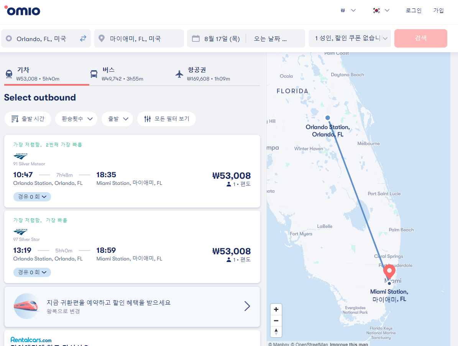Click the red train illustration in return banner
The image size is (458, 346).
[26, 306]
